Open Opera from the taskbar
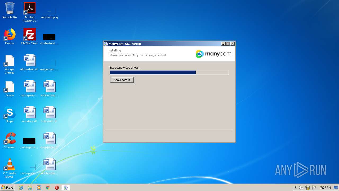This screenshot has width=339, height=191. click(x=57, y=188)
